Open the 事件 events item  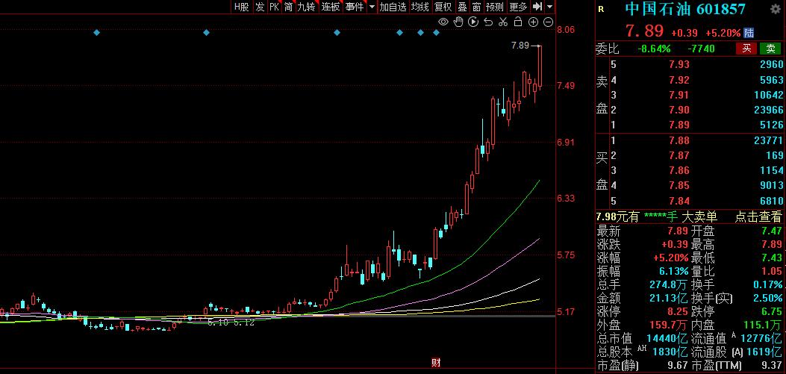(355, 7)
